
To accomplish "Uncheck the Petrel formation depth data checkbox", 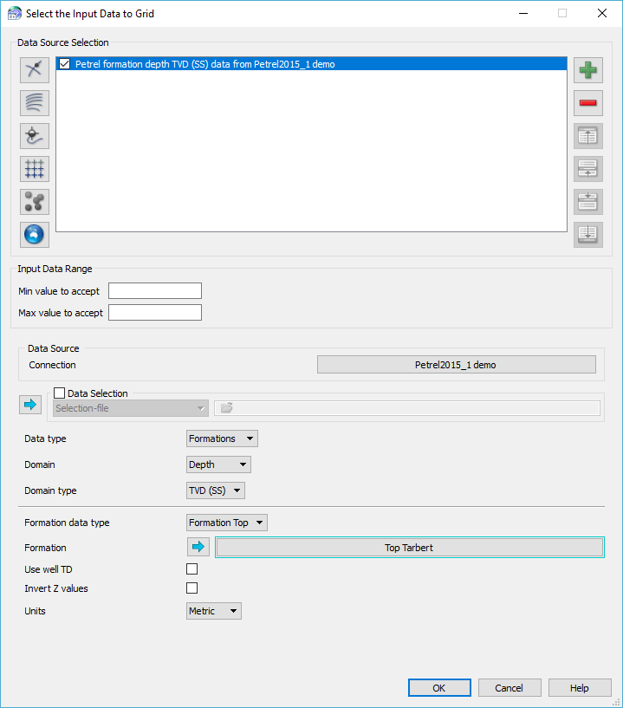I will click(65, 64).
